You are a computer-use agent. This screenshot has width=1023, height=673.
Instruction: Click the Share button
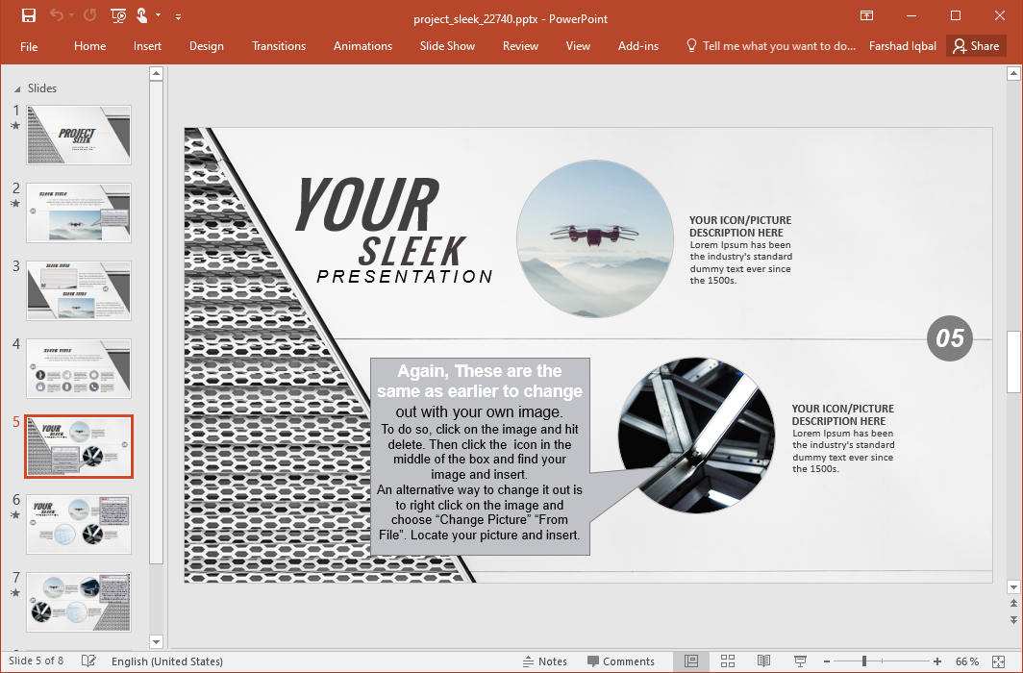point(976,46)
